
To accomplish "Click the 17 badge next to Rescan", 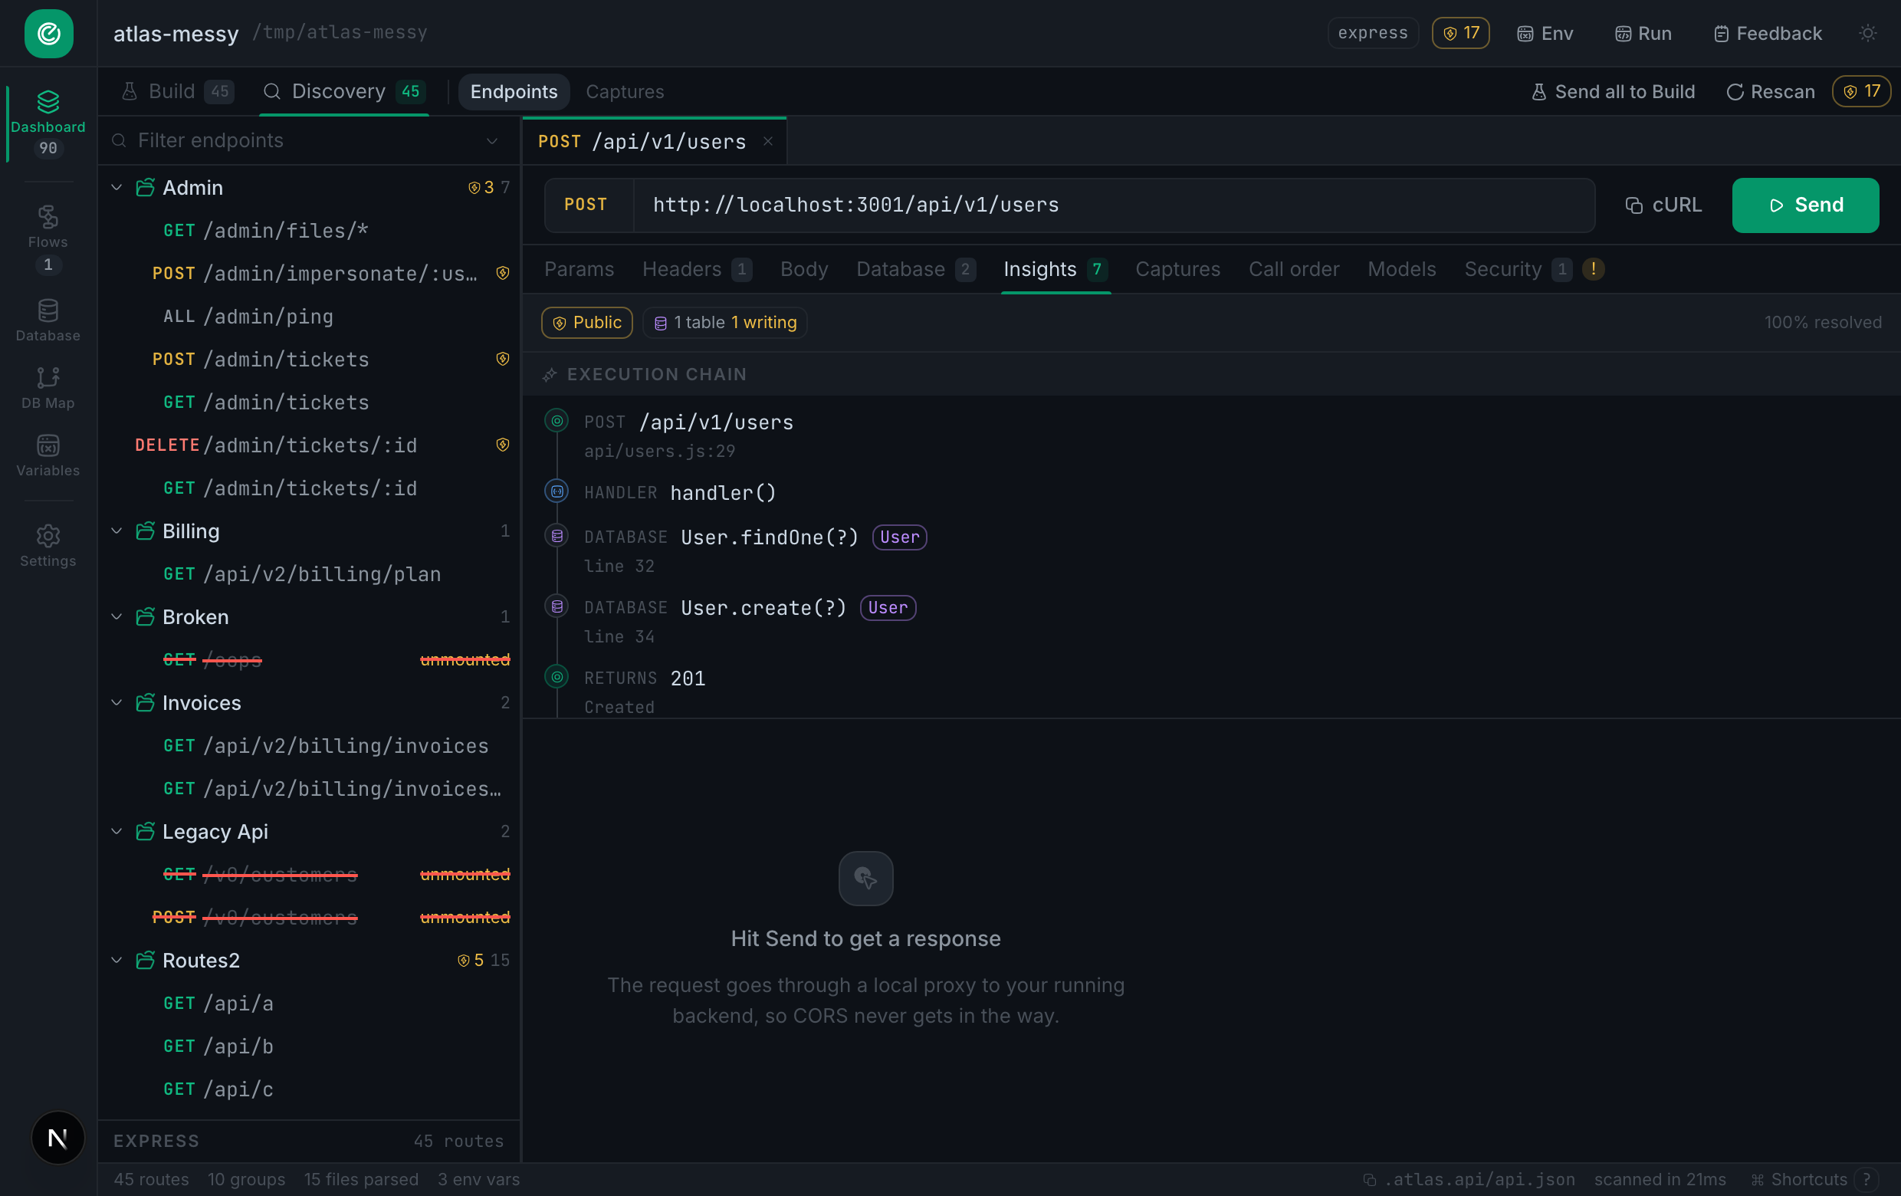I will click(x=1860, y=91).
